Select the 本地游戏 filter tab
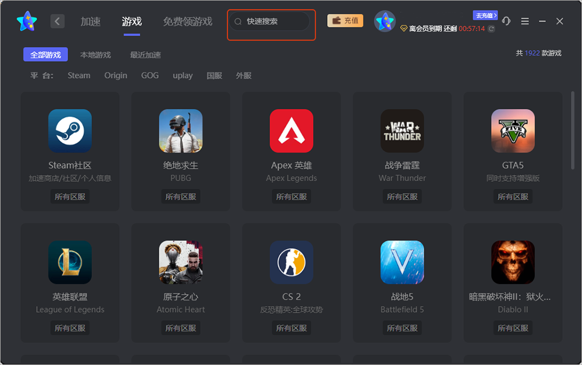The height and width of the screenshot is (365, 582). coord(95,55)
